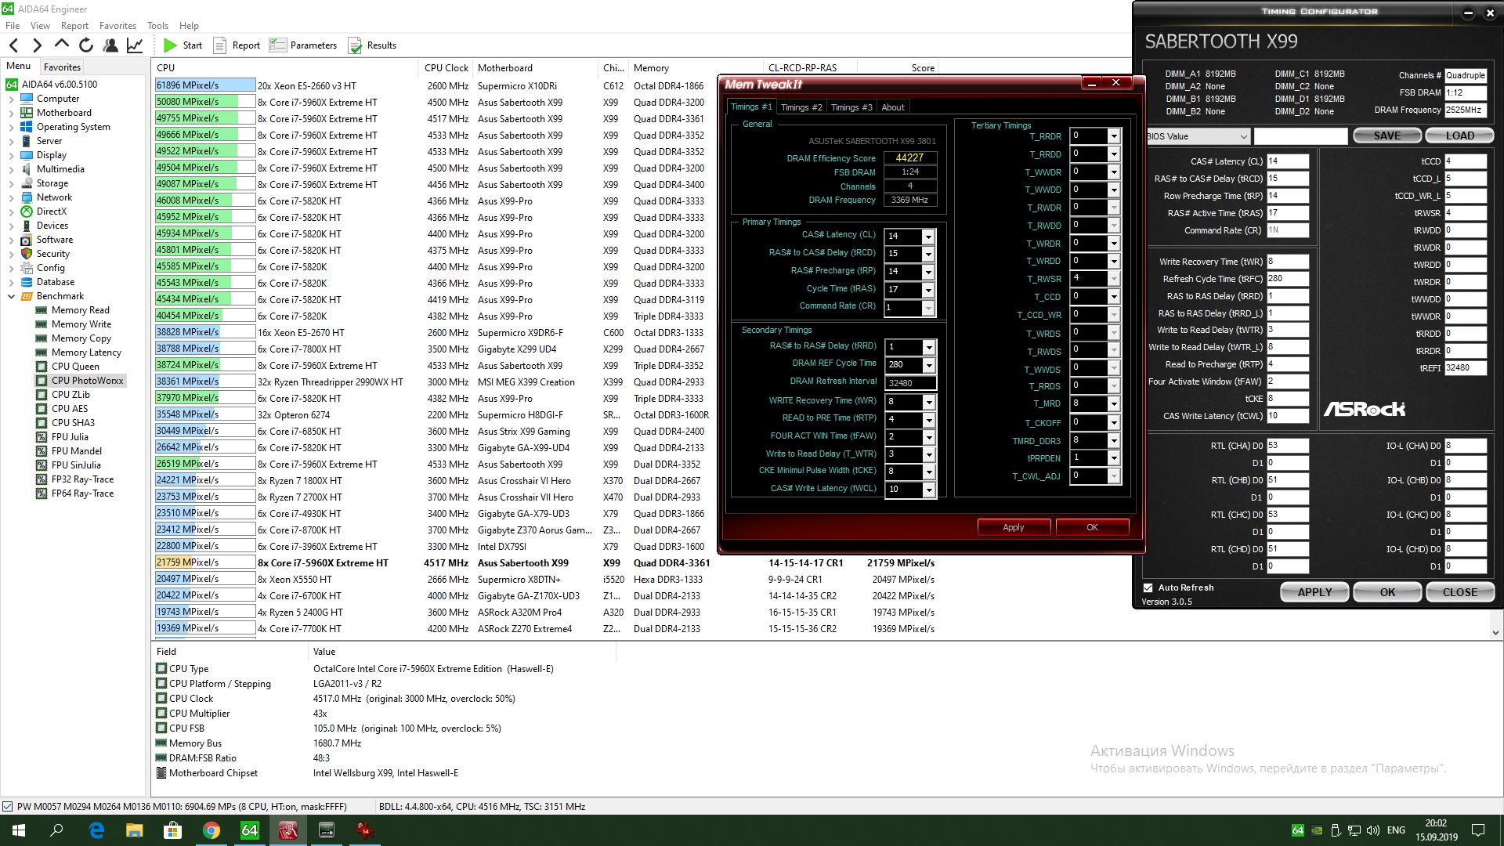The image size is (1504, 846).
Task: Switch to the Timings #2 tab
Action: coord(801,107)
